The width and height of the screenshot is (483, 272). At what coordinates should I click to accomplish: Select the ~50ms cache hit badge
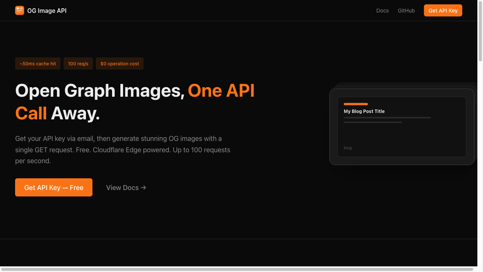pos(38,63)
